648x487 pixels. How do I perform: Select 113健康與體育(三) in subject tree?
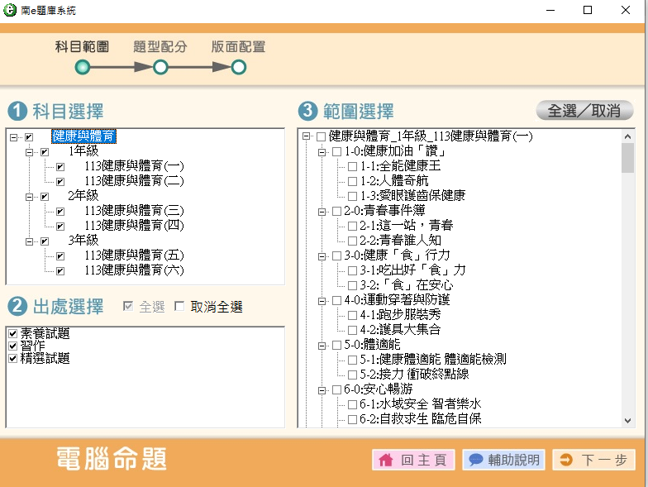(134, 211)
